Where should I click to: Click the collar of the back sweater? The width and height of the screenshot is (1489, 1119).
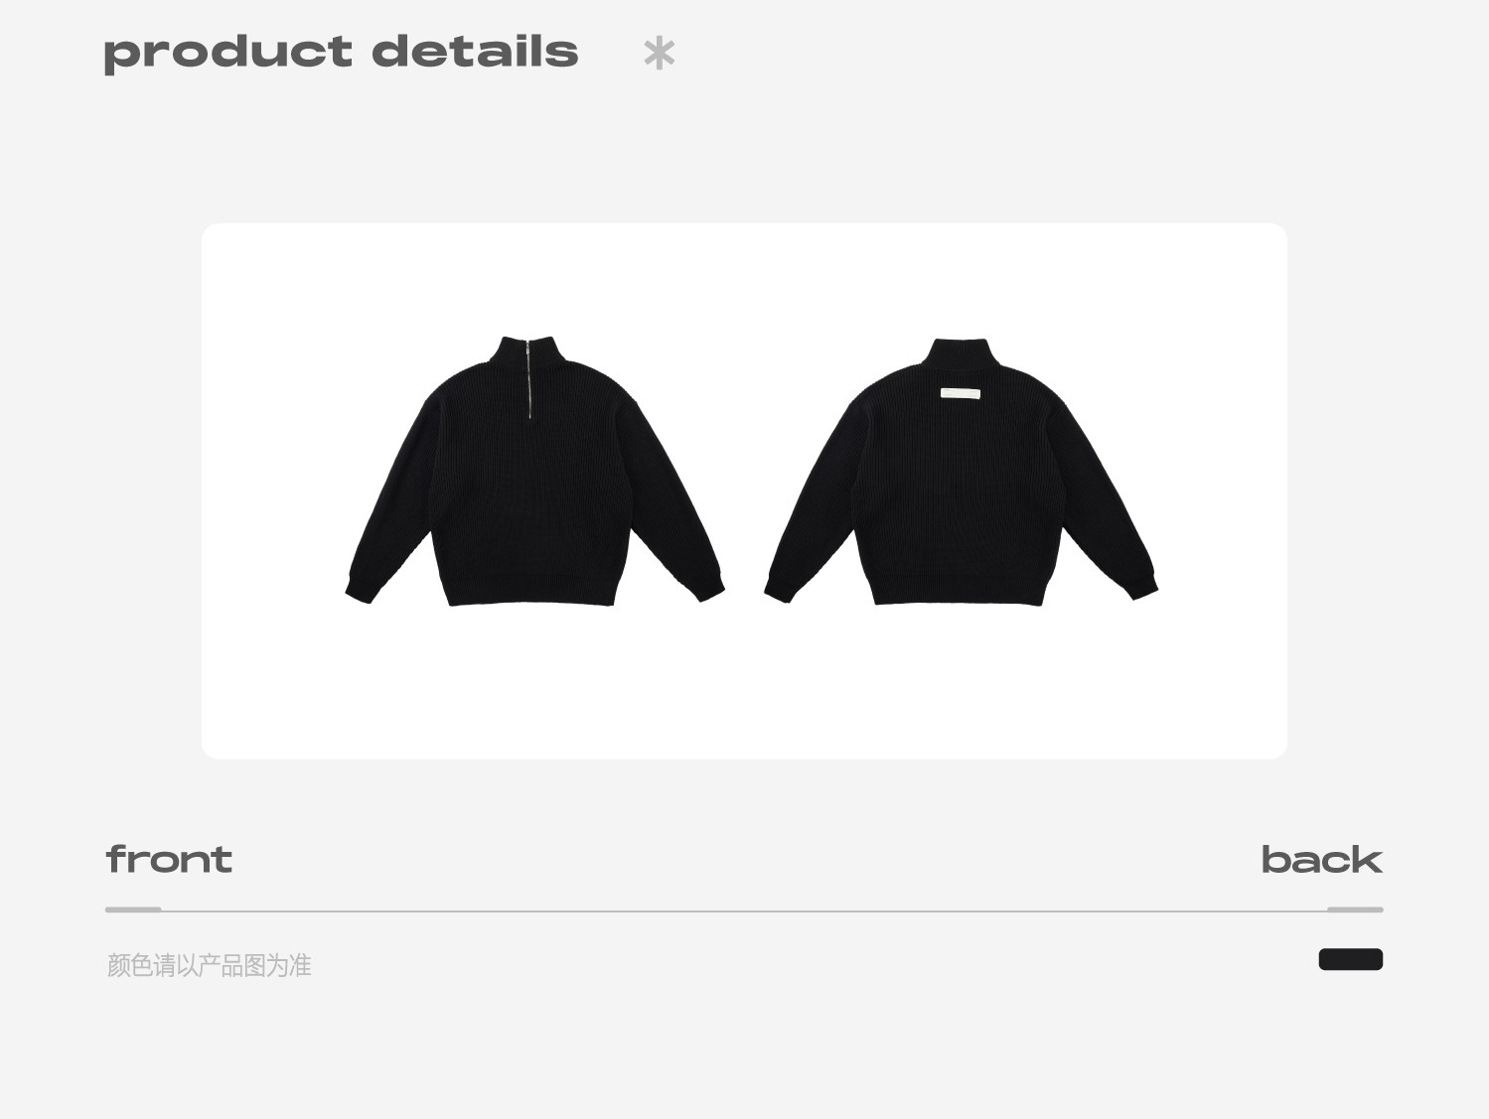(961, 352)
